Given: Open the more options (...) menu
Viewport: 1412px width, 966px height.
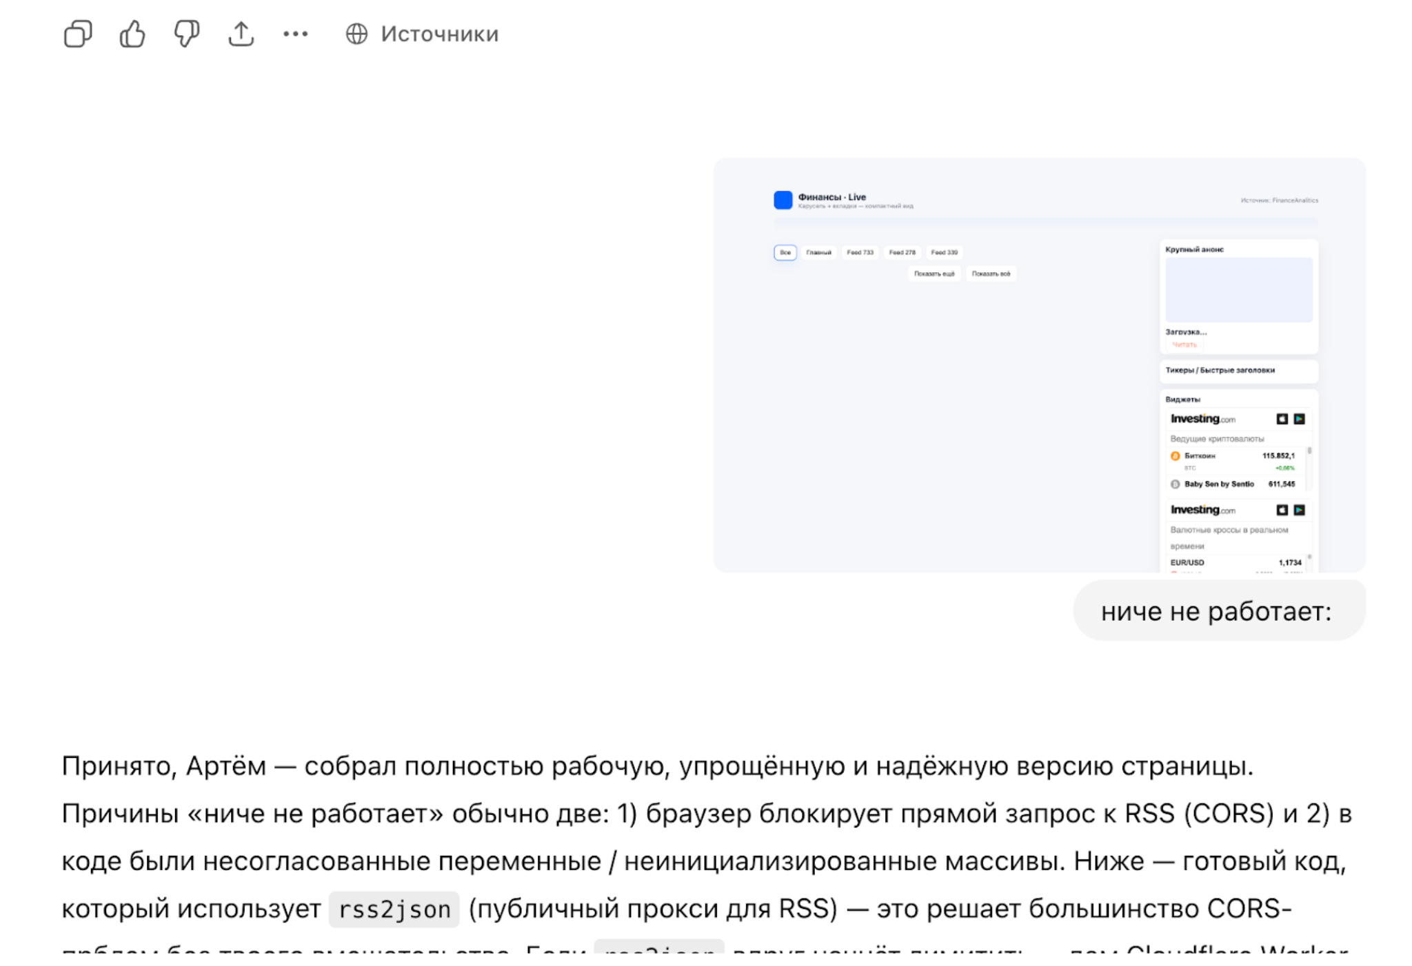Looking at the screenshot, I should (x=294, y=34).
